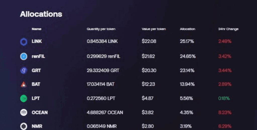Click the Quantity per token column header
The height and width of the screenshot is (130, 257).
[x=101, y=29]
